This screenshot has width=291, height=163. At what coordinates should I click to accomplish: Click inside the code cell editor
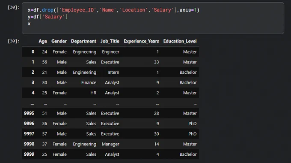point(153,18)
